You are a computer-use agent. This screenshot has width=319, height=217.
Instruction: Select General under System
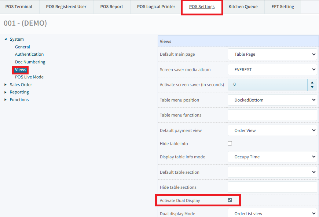[x=22, y=47]
